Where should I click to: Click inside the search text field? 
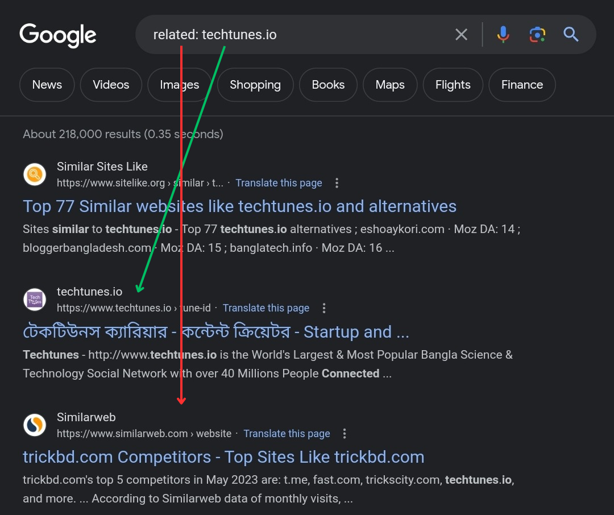click(x=341, y=35)
